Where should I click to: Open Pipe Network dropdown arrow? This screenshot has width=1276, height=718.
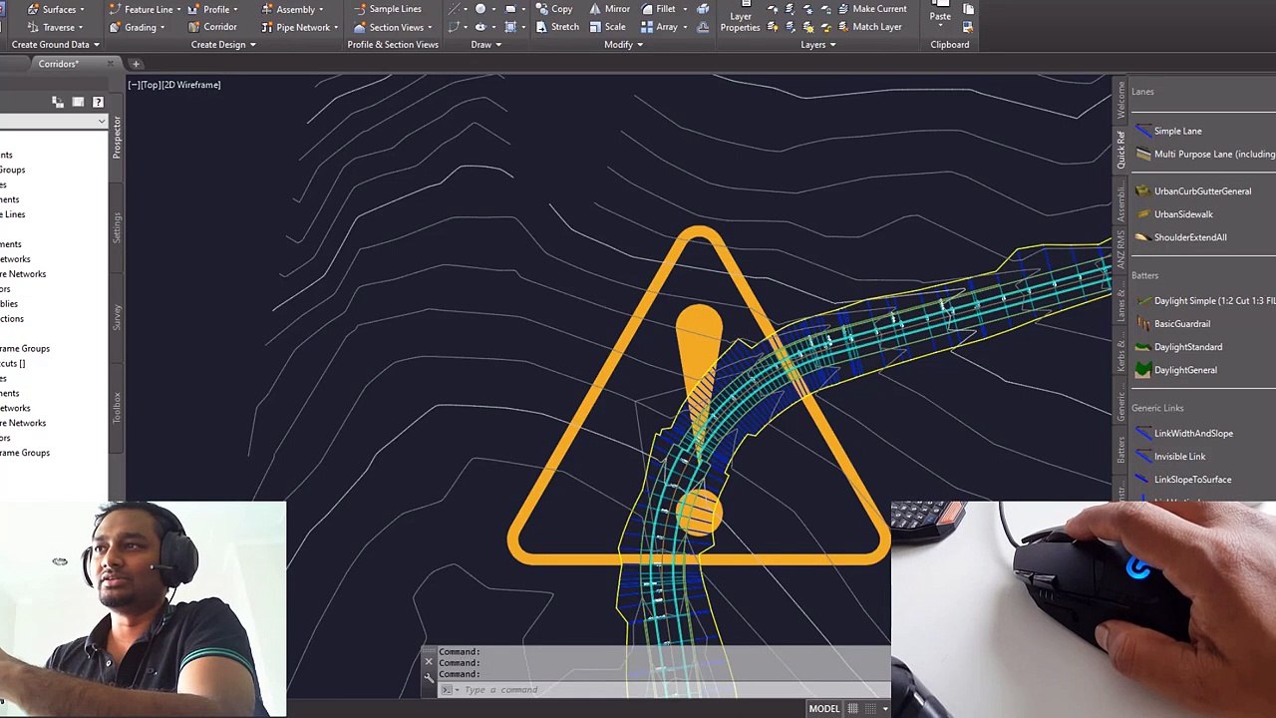point(336,27)
